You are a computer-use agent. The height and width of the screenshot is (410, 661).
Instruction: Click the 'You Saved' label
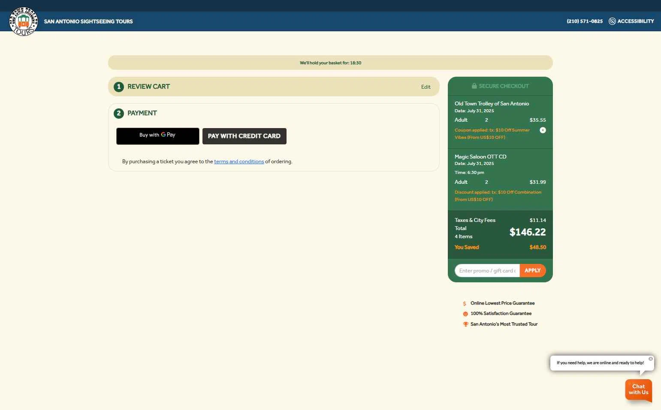pos(467,247)
